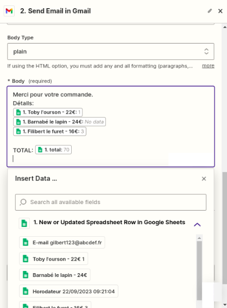The width and height of the screenshot is (227, 308).
Task: Click the Search all available fields box
Action: coord(111,202)
